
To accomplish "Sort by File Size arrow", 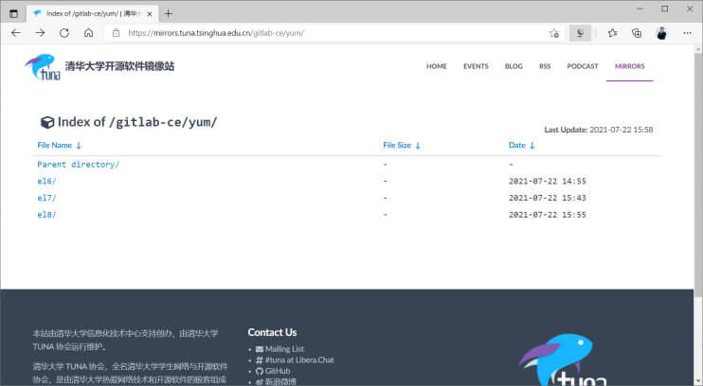I will pos(418,146).
